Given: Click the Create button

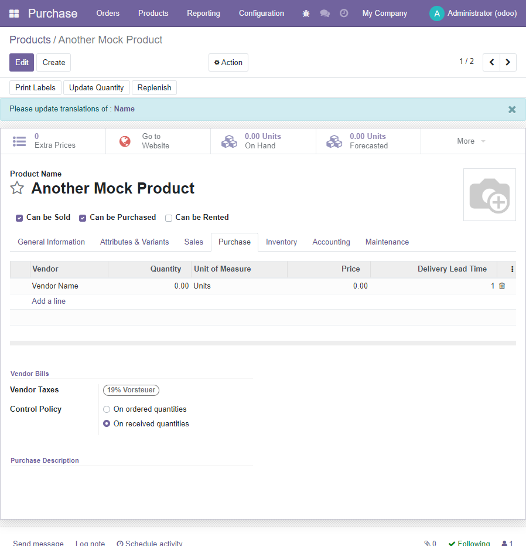Looking at the screenshot, I should coord(53,62).
